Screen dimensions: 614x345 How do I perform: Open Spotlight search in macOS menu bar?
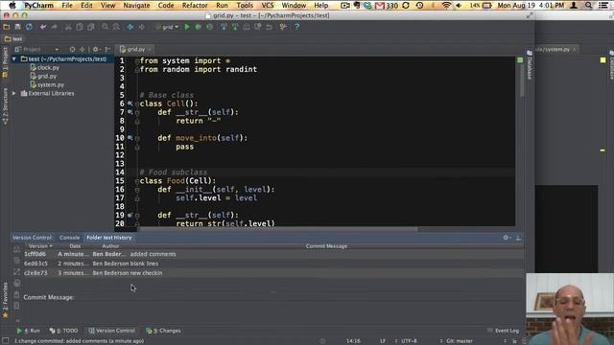[588, 5]
